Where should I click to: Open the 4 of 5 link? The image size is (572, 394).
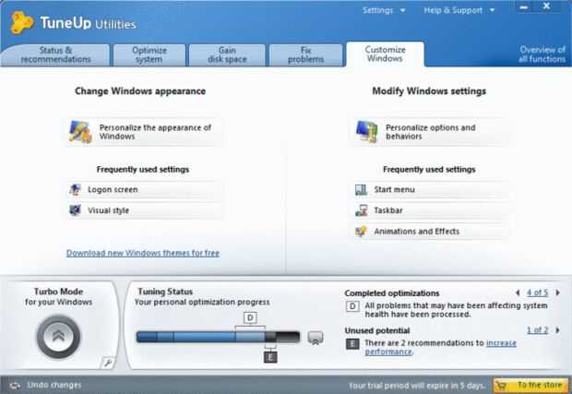(x=537, y=293)
